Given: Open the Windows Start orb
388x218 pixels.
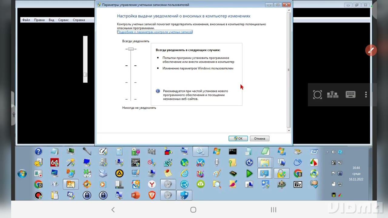Looking at the screenshot, I should coord(22,174).
